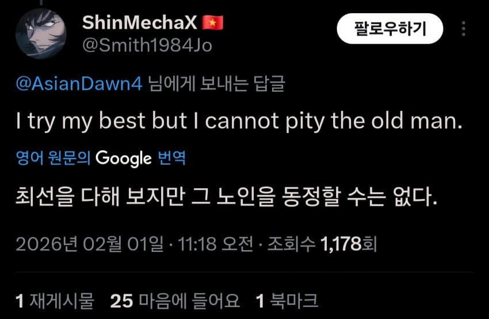Open the @Smith1984Jo handle
The height and width of the screenshot is (319, 489).
pyautogui.click(x=147, y=45)
